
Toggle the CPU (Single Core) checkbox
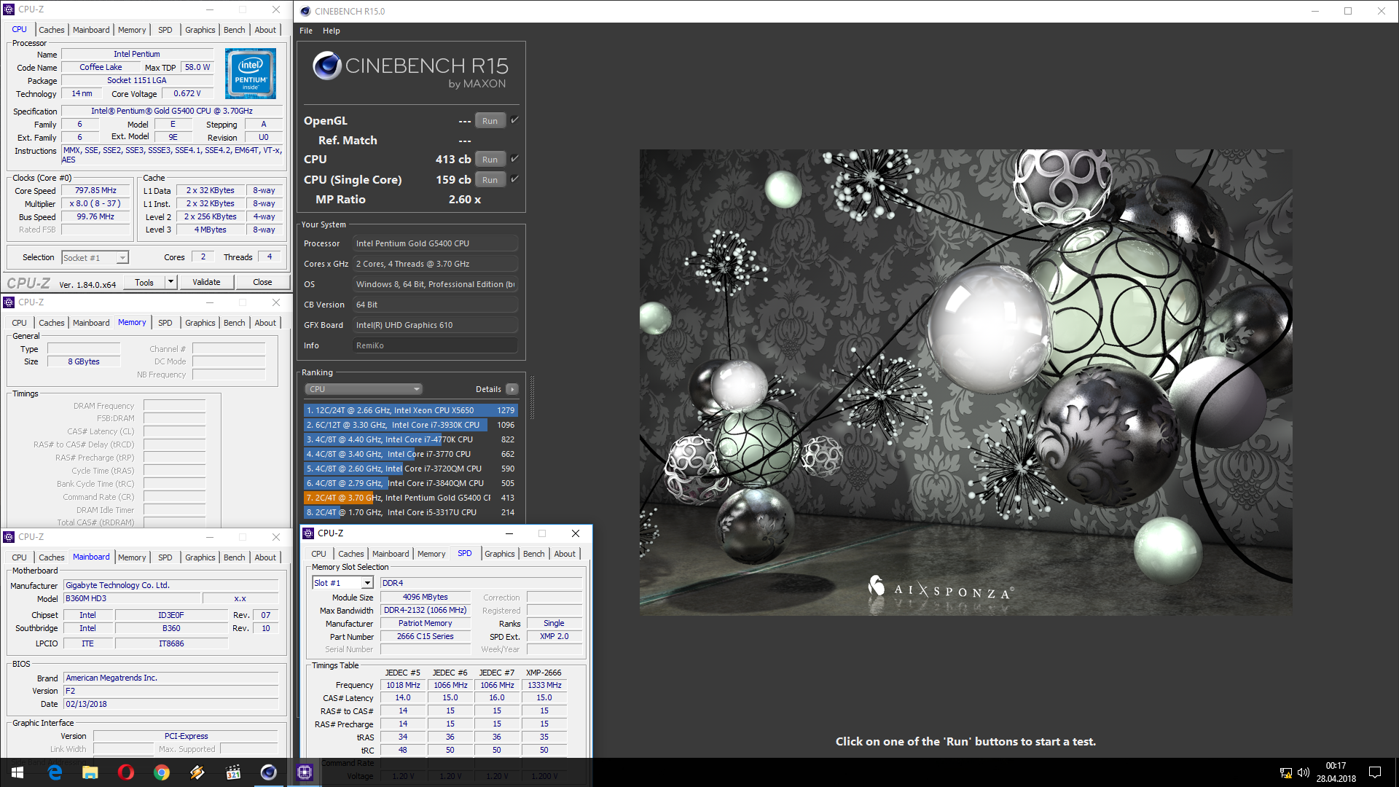tap(514, 179)
